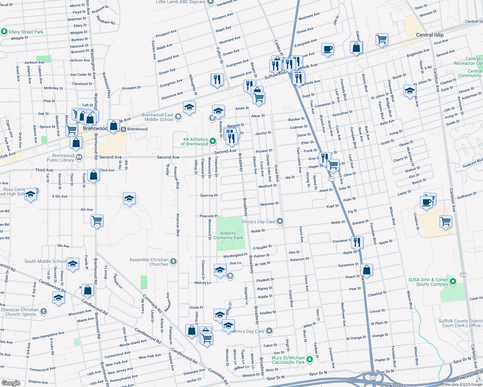Open the shopping cart marker east of Creative Dr
Screen dimensions: 483x387
coord(446,222)
